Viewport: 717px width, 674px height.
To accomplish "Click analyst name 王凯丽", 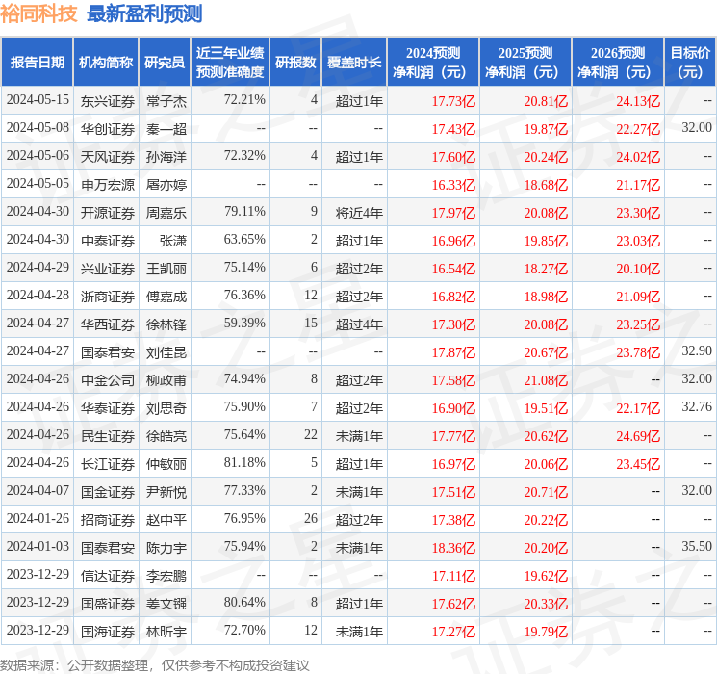I will (x=166, y=269).
